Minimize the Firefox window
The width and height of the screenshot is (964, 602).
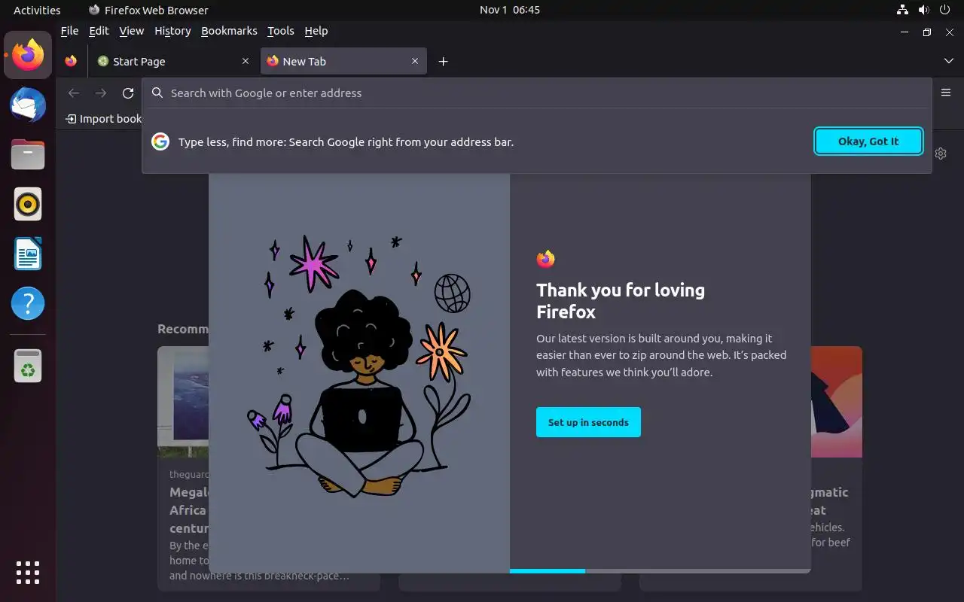tap(905, 32)
